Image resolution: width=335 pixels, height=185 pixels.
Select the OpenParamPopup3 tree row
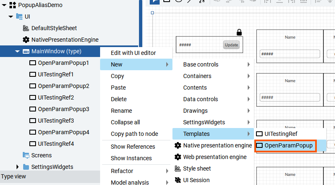(50, 109)
